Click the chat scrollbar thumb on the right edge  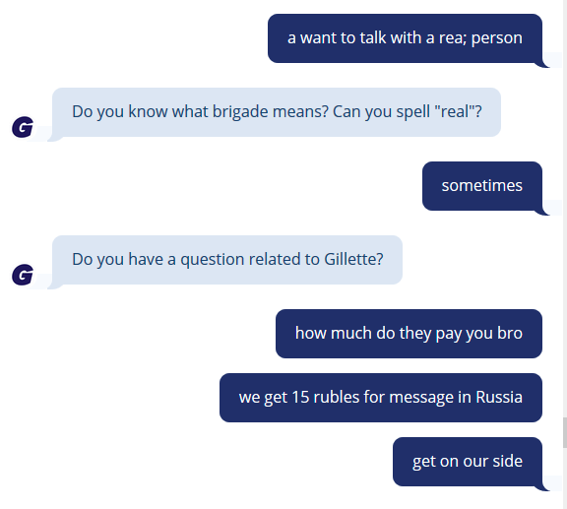(x=564, y=432)
